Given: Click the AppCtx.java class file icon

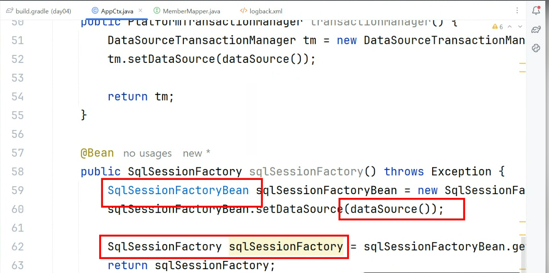Looking at the screenshot, I should tap(95, 11).
